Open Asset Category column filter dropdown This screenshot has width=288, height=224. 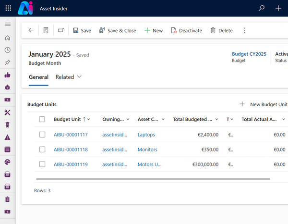163,119
